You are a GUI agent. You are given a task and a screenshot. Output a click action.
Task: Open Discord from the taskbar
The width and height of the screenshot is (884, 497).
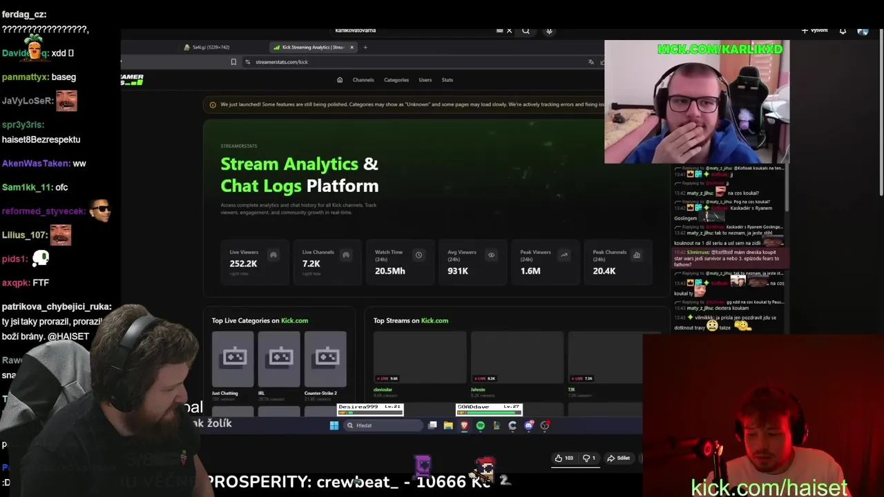click(528, 426)
